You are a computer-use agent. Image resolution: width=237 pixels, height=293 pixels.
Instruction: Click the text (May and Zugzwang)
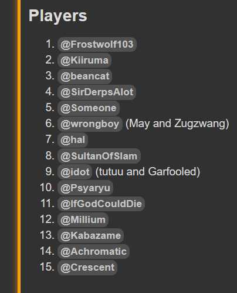tap(177, 124)
